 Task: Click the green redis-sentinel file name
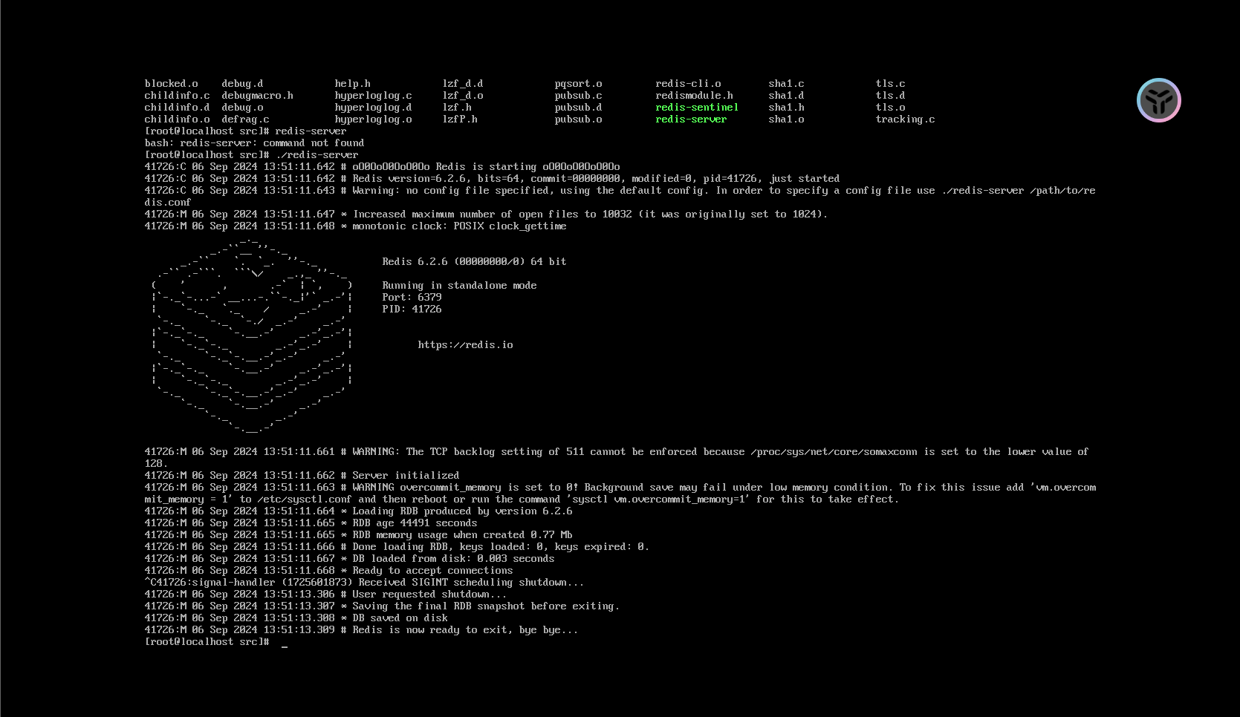point(696,107)
